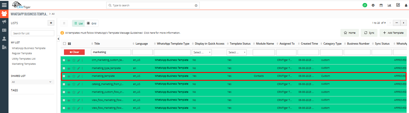Open 'Click here for more information' link
This screenshot has width=409, height=113.
pos(162,33)
